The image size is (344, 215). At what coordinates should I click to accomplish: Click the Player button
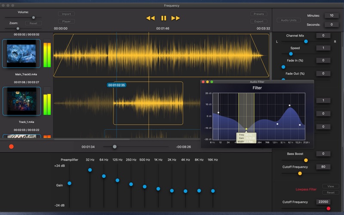(66, 21)
